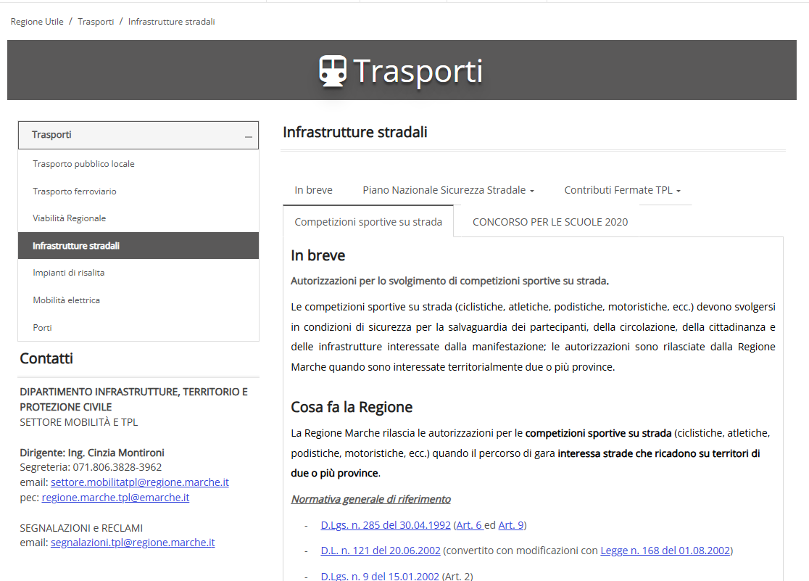Click SEGNALAZIONI e RECLAMI label

(81, 528)
